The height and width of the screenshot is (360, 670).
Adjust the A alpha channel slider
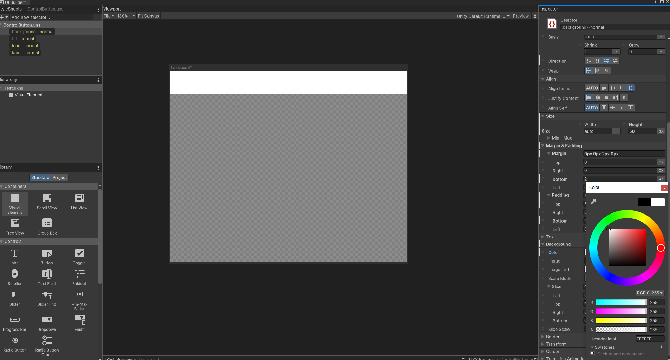[621, 330]
